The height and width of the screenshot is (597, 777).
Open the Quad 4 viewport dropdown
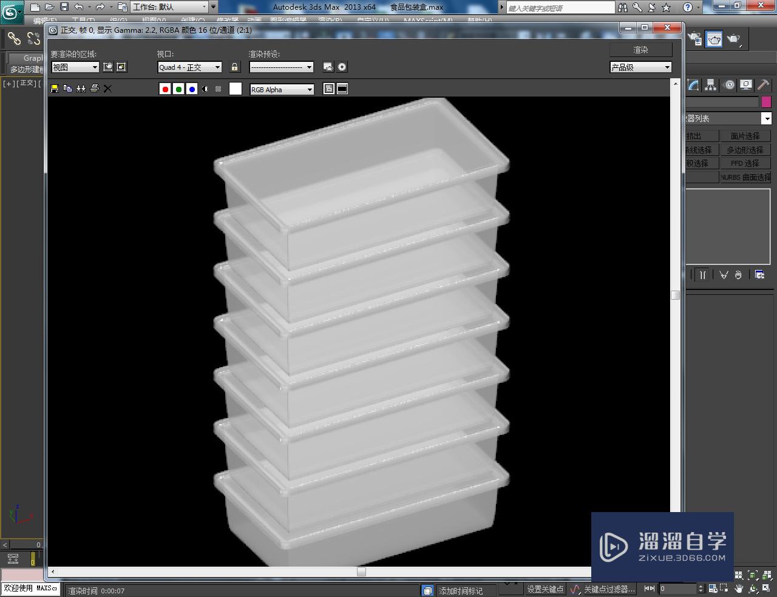click(x=190, y=67)
